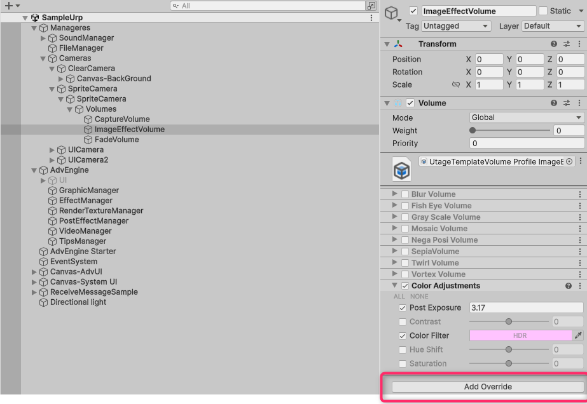The height and width of the screenshot is (404, 587).
Task: Click the Add Override button
Action: [x=488, y=386]
